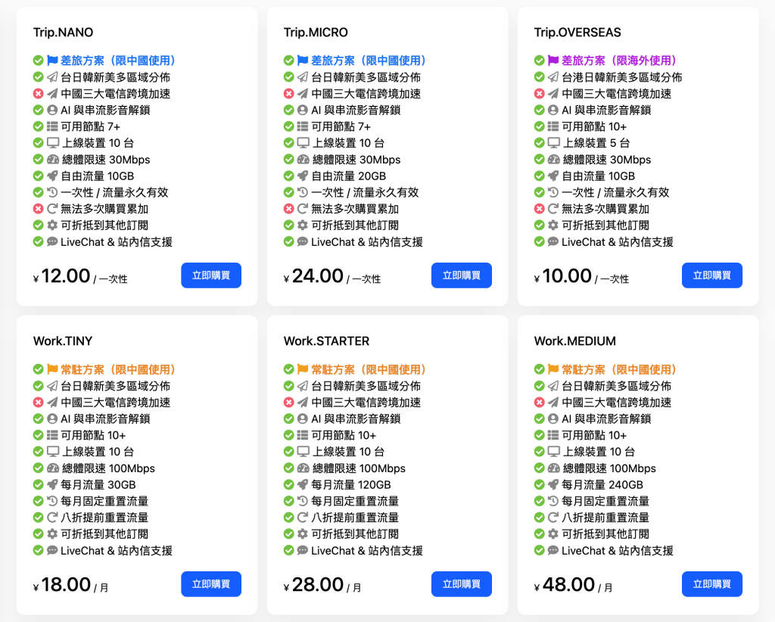Click the Trip.MICRO plan title
This screenshot has height=622, width=775.
click(316, 33)
